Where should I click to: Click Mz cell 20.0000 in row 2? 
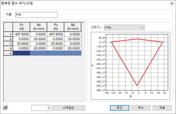(x=73, y=39)
